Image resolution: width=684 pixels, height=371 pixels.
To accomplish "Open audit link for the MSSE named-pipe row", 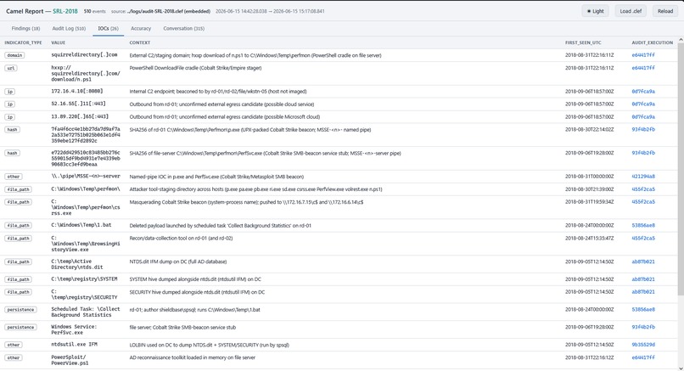I will [643, 177].
